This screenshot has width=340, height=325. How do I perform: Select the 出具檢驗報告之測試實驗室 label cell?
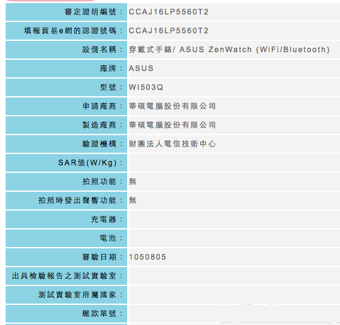tap(66, 276)
